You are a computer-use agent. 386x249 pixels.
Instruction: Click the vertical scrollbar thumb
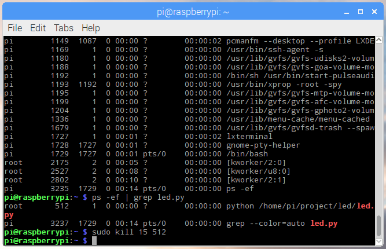click(379, 226)
